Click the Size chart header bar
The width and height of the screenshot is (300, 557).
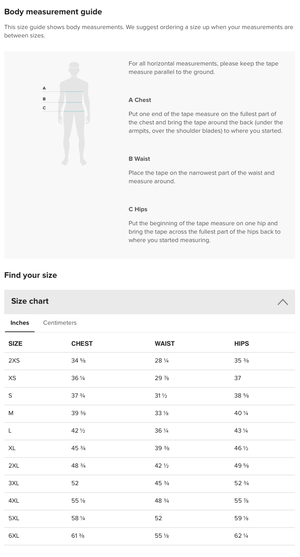[x=140, y=302]
